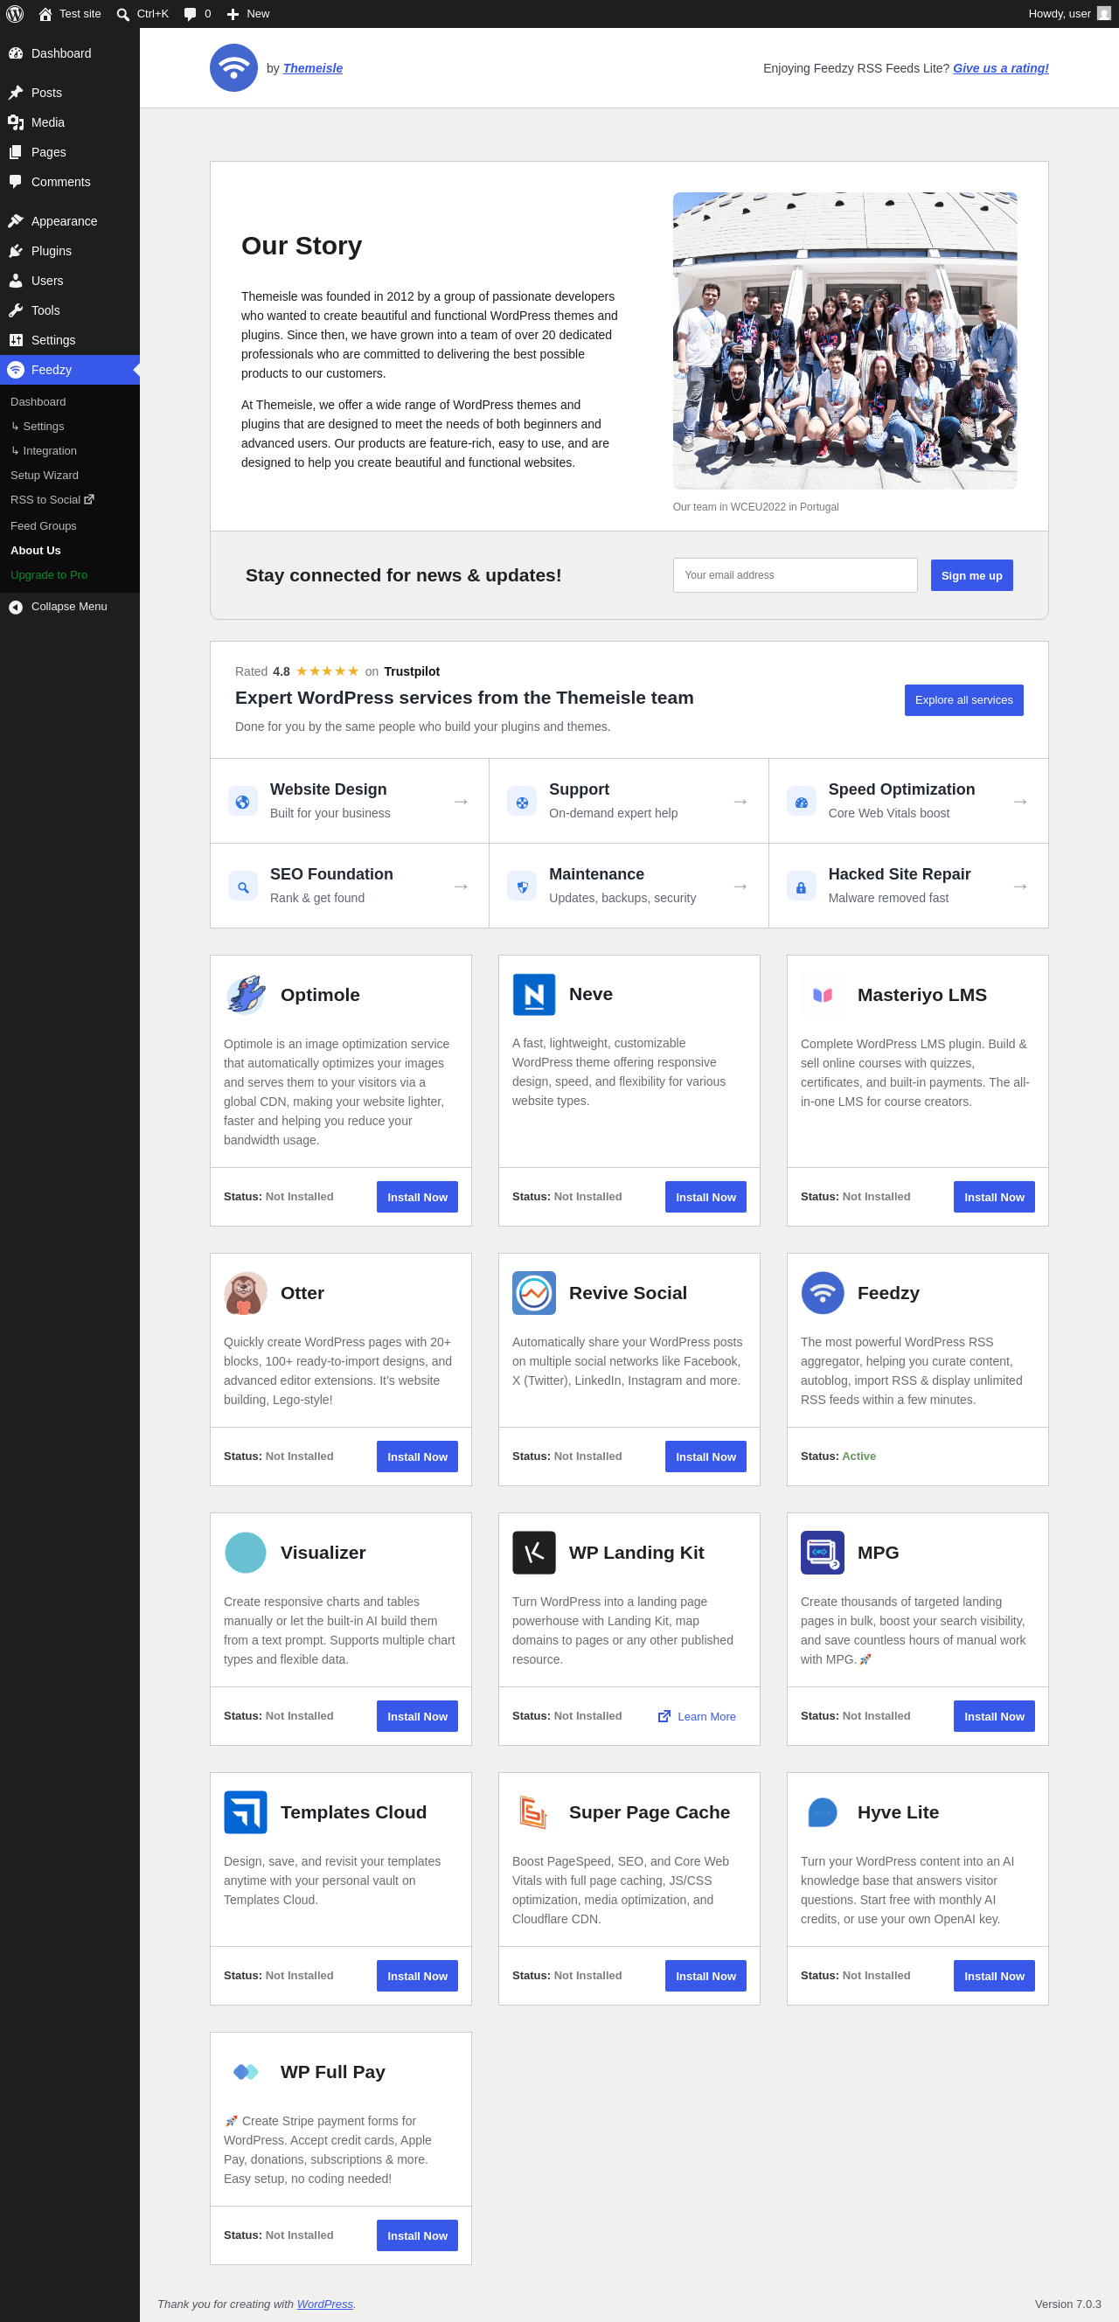This screenshot has width=1119, height=2322.
Task: Click Upgrade to Pro menu item
Action: (69, 575)
